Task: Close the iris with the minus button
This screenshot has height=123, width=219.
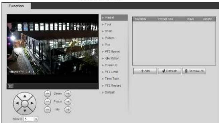Action: coord(48,110)
